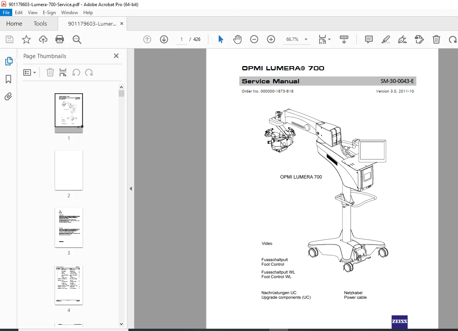This screenshot has width=458, height=331.
Task: Open the E-Sign menu
Action: (x=49, y=13)
